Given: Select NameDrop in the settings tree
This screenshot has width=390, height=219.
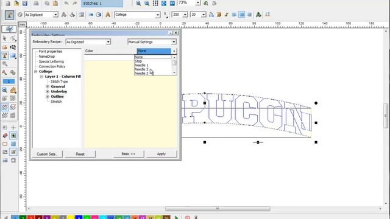Looking at the screenshot, I should 47,57.
